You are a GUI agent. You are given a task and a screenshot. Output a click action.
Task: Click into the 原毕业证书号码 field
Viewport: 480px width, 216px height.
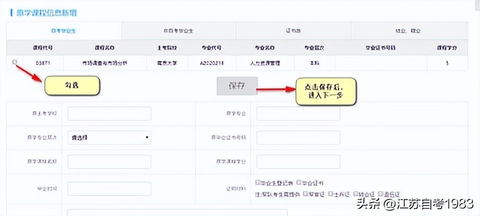click(x=298, y=138)
